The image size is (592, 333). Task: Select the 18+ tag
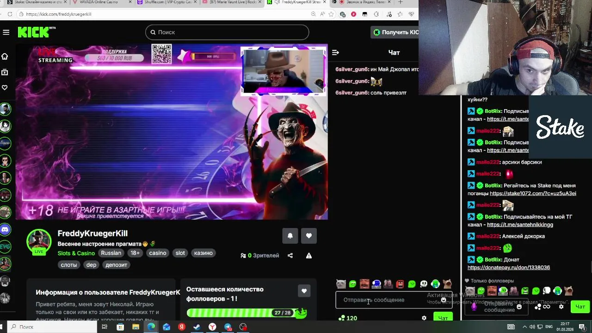pyautogui.click(x=135, y=253)
